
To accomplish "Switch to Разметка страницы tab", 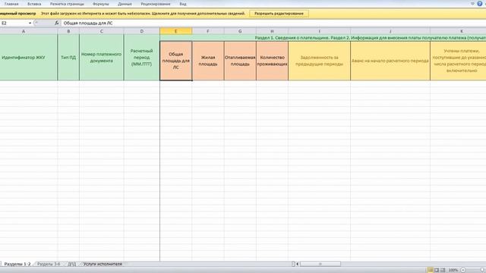I will (67, 4).
